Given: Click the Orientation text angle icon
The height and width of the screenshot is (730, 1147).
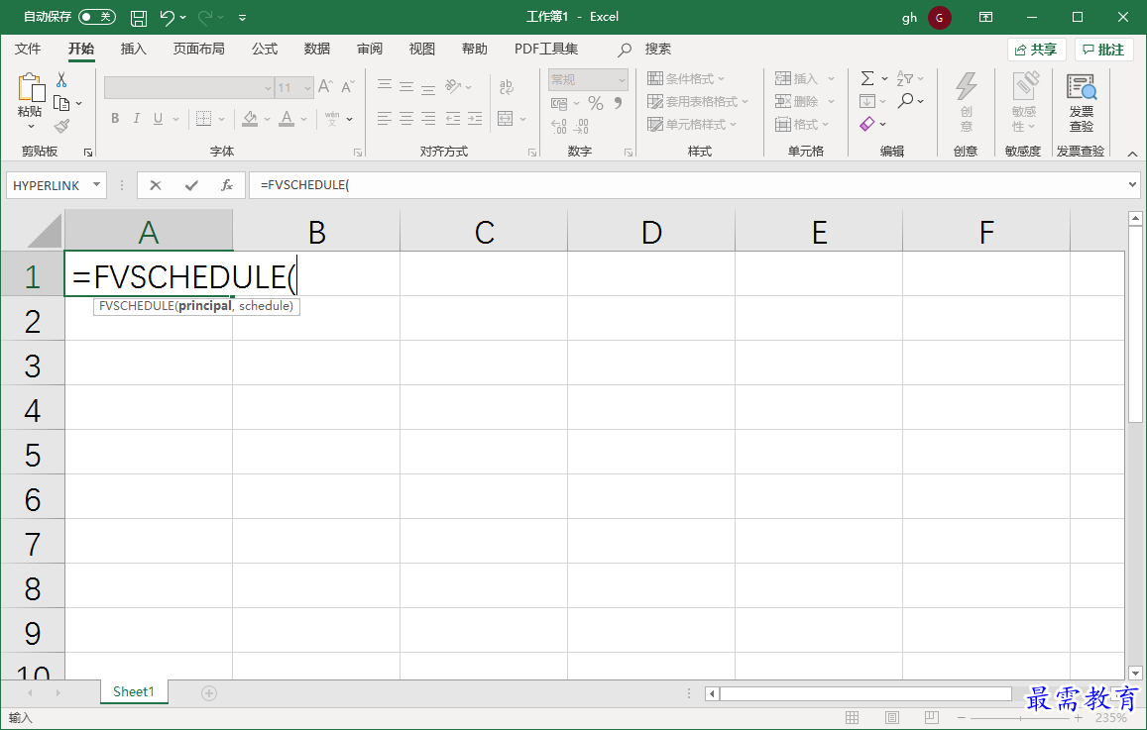Looking at the screenshot, I should click(x=453, y=86).
